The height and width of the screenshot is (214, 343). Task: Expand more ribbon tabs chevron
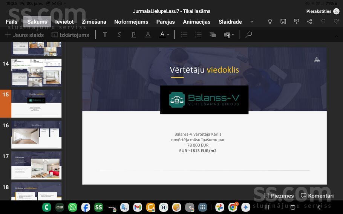point(252,22)
